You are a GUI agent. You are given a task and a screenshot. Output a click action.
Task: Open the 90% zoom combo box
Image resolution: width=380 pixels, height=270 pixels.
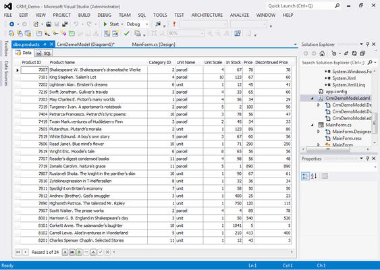186,34
